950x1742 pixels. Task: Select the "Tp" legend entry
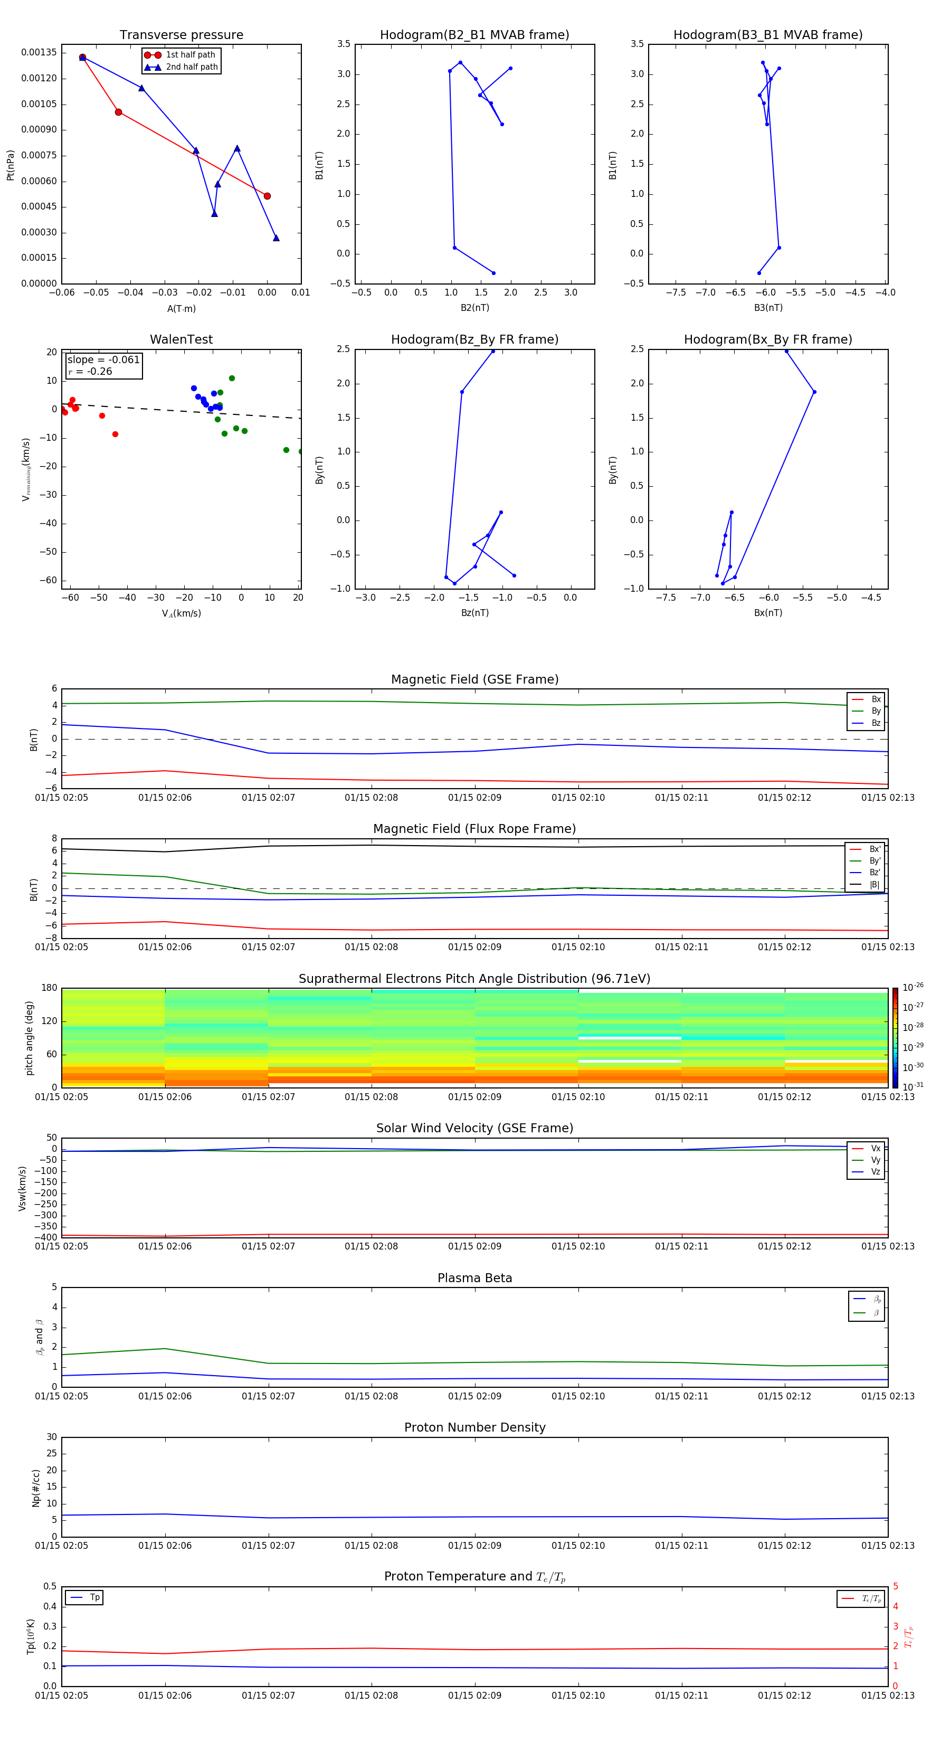(85, 1597)
